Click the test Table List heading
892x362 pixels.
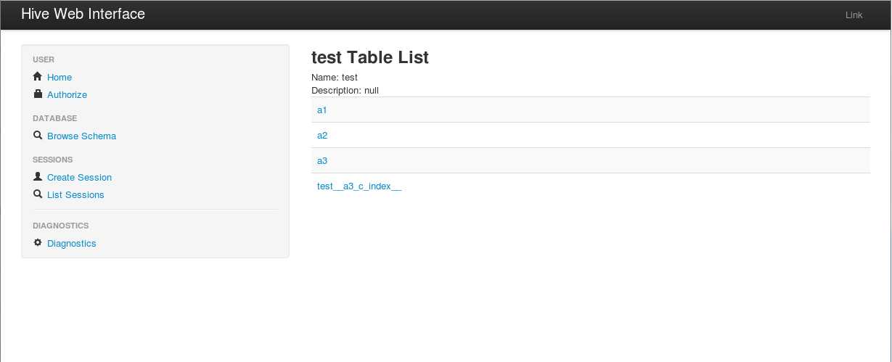[370, 57]
